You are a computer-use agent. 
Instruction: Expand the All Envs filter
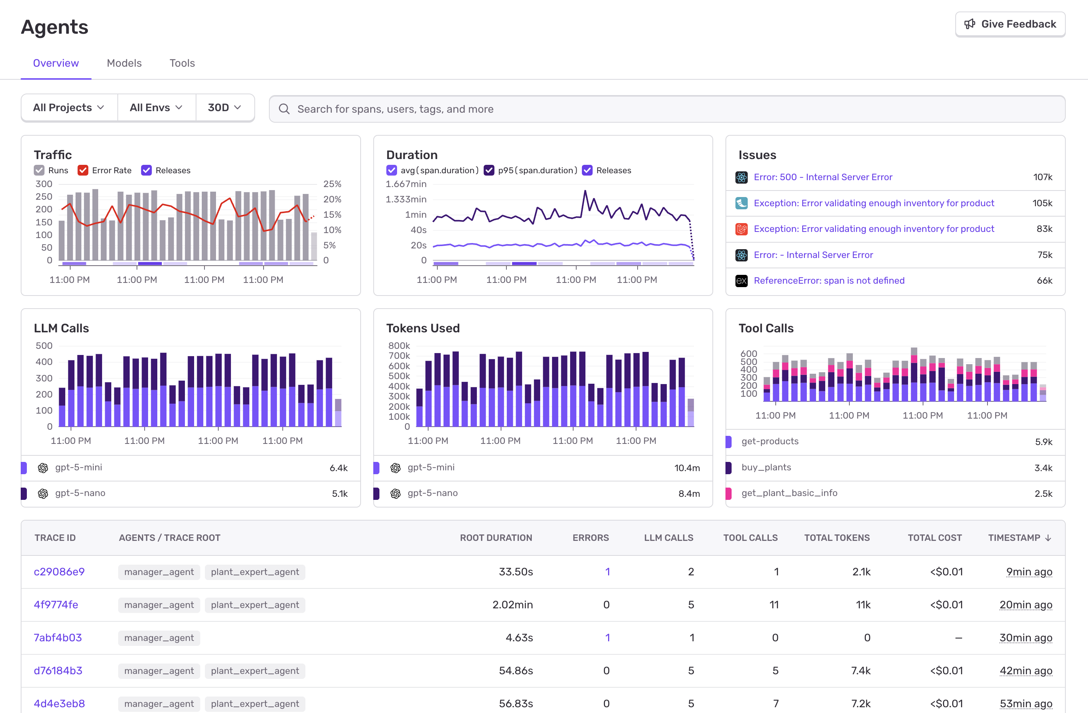click(x=157, y=107)
